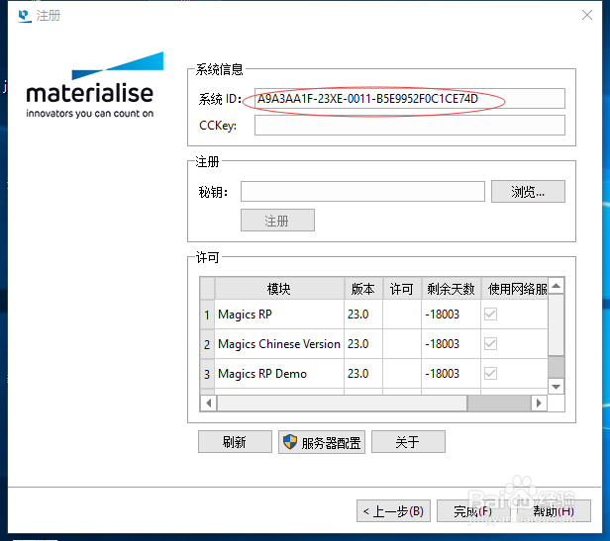Click the 剩余天数 column header
The width and height of the screenshot is (610, 541).
(451, 289)
